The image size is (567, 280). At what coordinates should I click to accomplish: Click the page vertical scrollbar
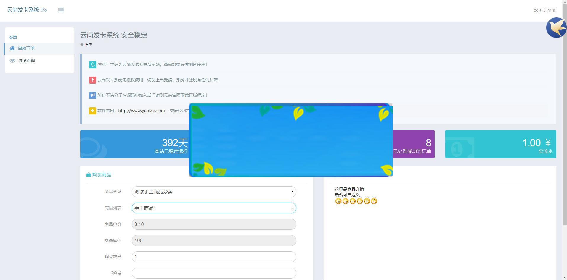click(564, 118)
